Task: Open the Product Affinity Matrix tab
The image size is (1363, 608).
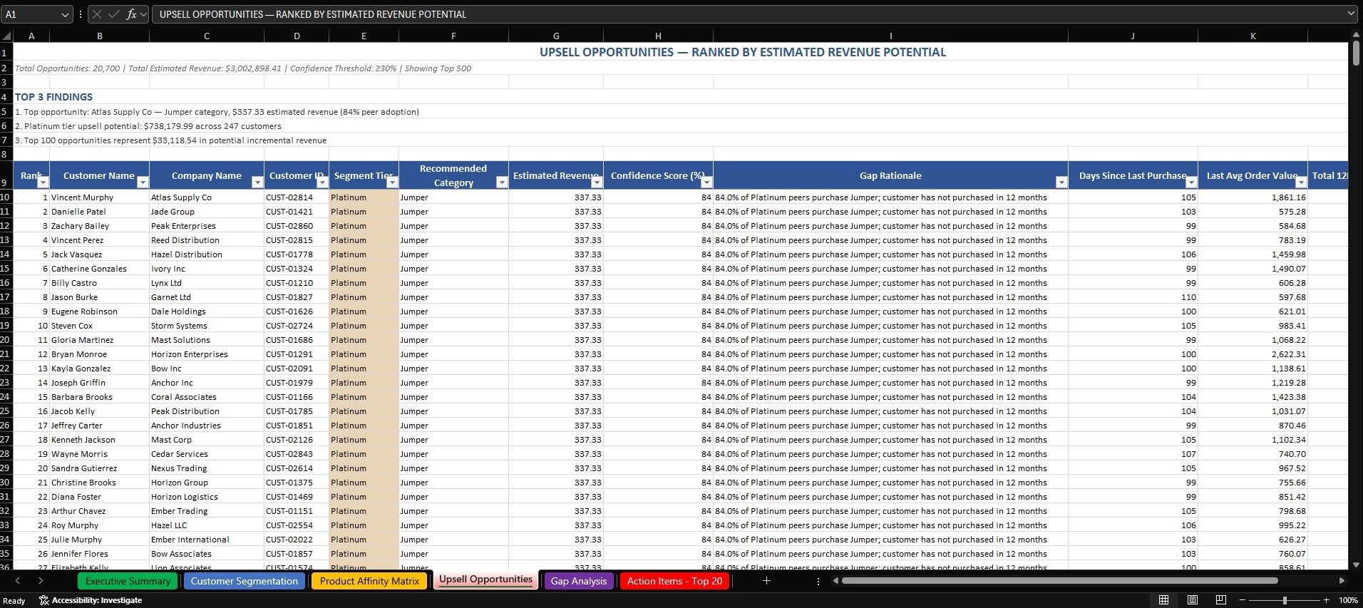Action: coord(369,581)
